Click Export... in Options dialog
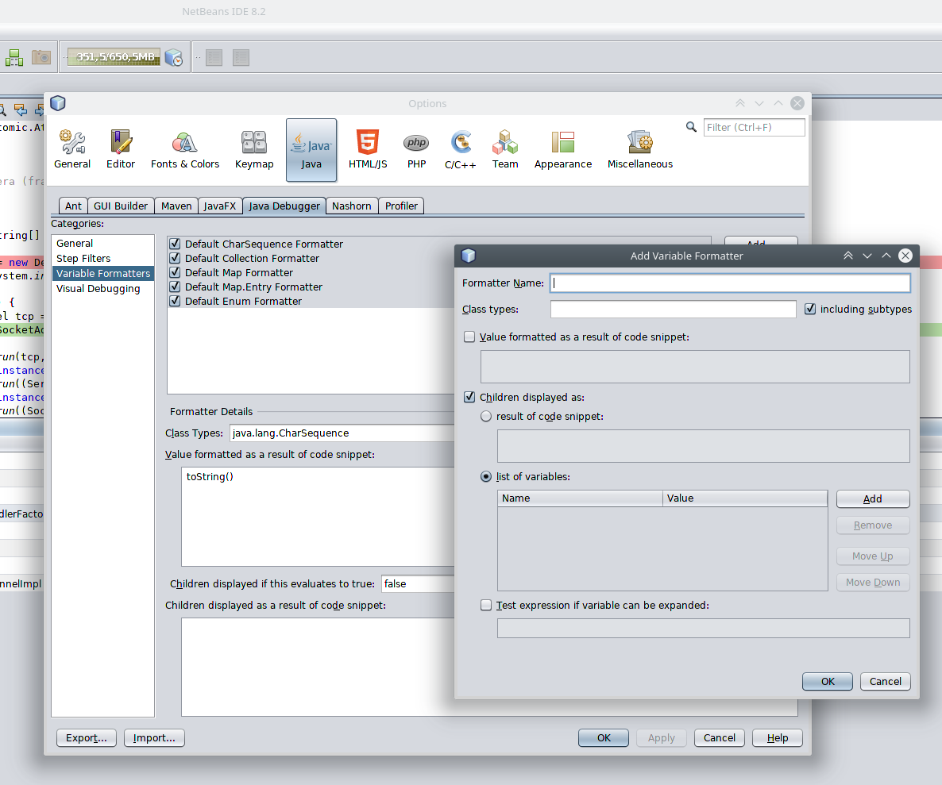The image size is (942, 785). pyautogui.click(x=87, y=737)
